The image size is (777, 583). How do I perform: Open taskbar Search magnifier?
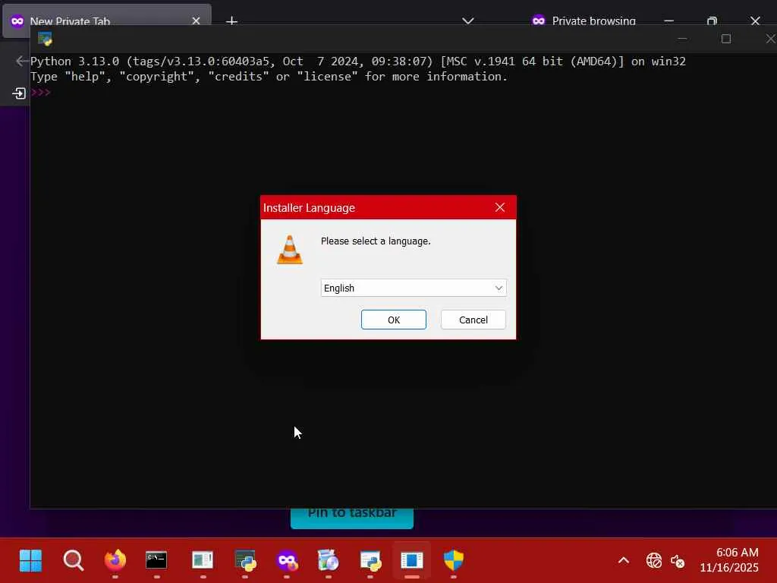[x=74, y=561]
